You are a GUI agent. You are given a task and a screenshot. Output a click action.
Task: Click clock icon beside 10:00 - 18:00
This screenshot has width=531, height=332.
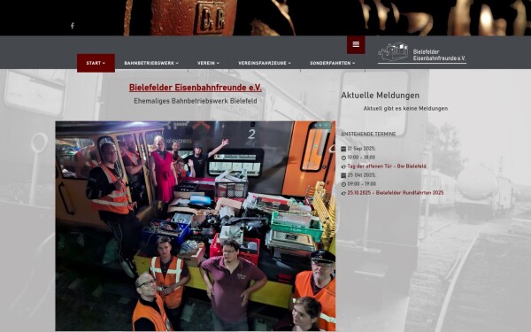tap(343, 158)
